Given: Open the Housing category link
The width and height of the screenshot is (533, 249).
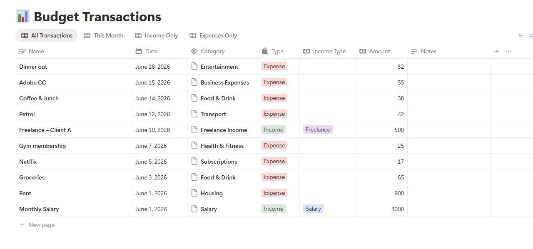Looking at the screenshot, I should (212, 193).
